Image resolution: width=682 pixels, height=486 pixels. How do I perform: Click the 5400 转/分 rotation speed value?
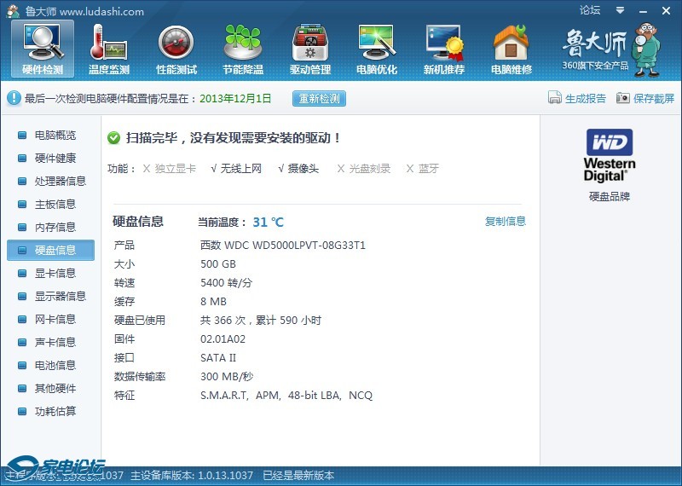(226, 283)
